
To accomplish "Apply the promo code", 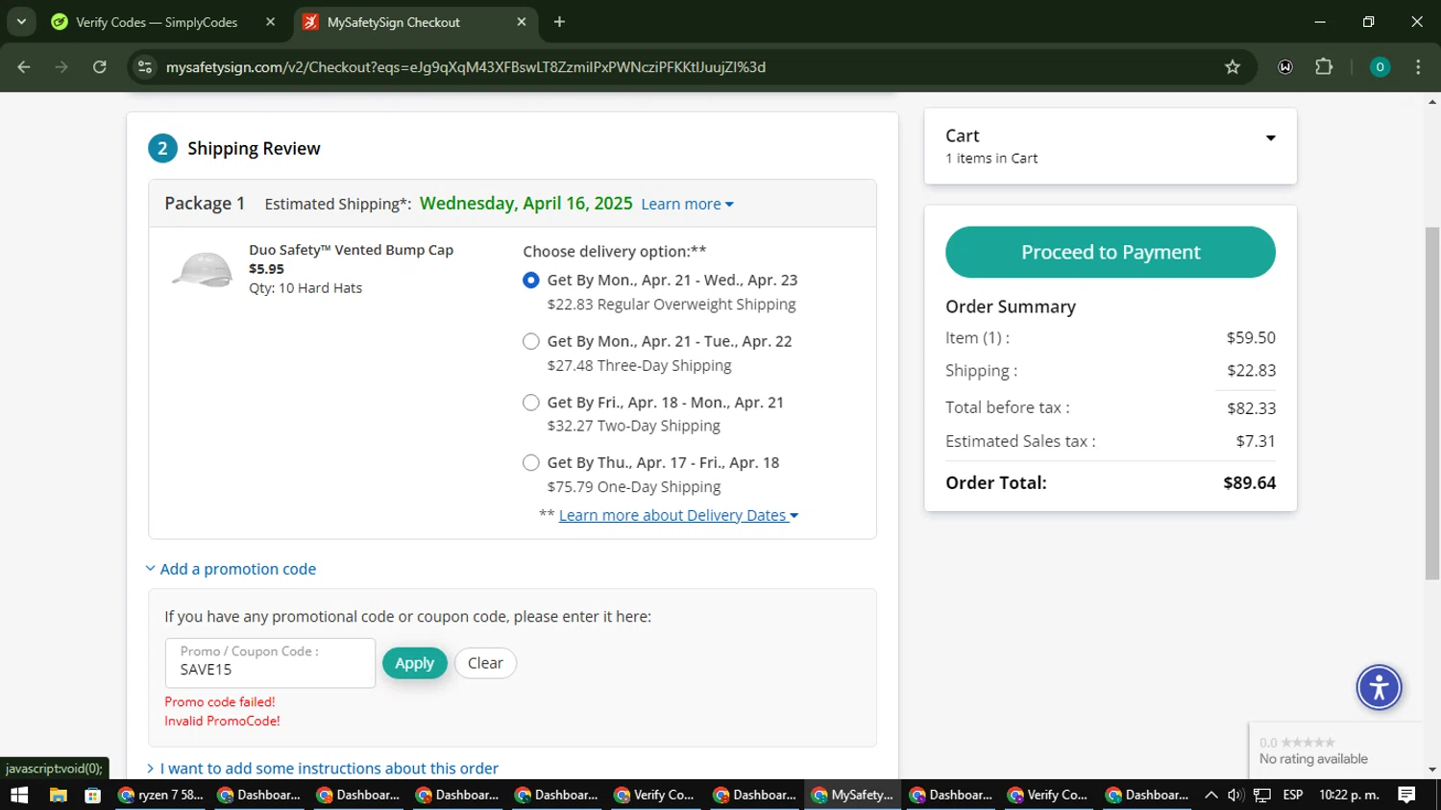I will tap(415, 663).
